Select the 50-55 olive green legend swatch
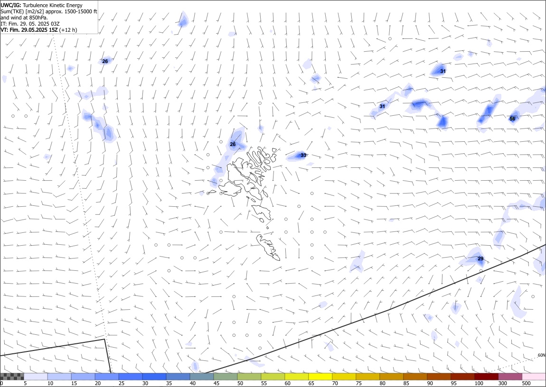The height and width of the screenshot is (387, 546). click(249, 377)
